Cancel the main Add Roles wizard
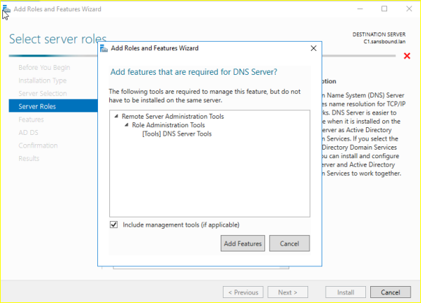The image size is (421, 303). [391, 292]
